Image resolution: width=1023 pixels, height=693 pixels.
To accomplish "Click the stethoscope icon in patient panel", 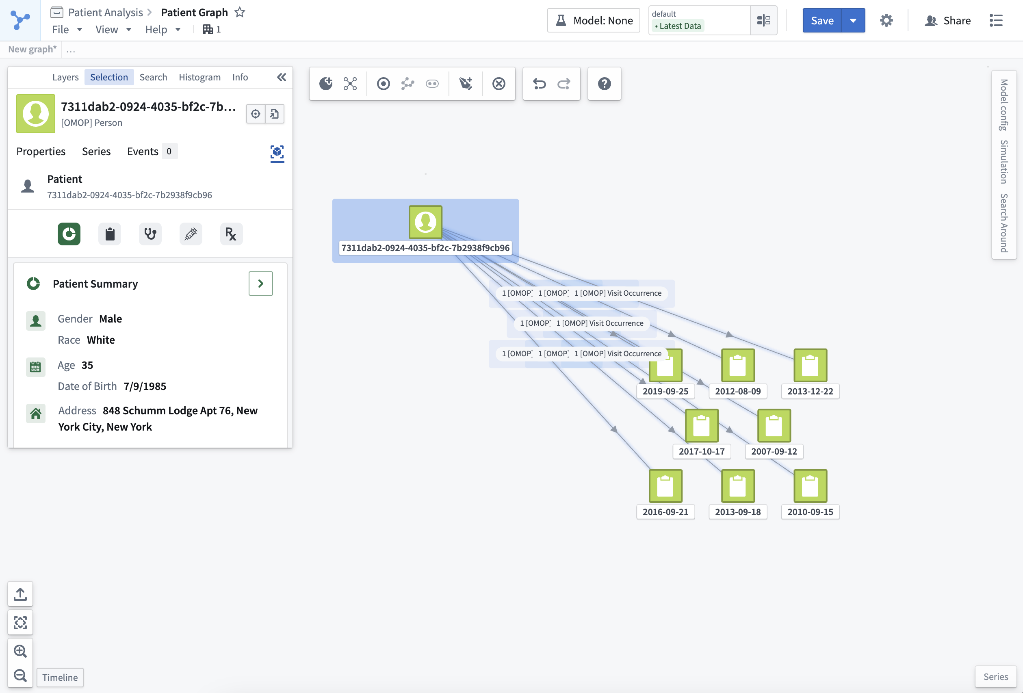I will click(x=150, y=234).
